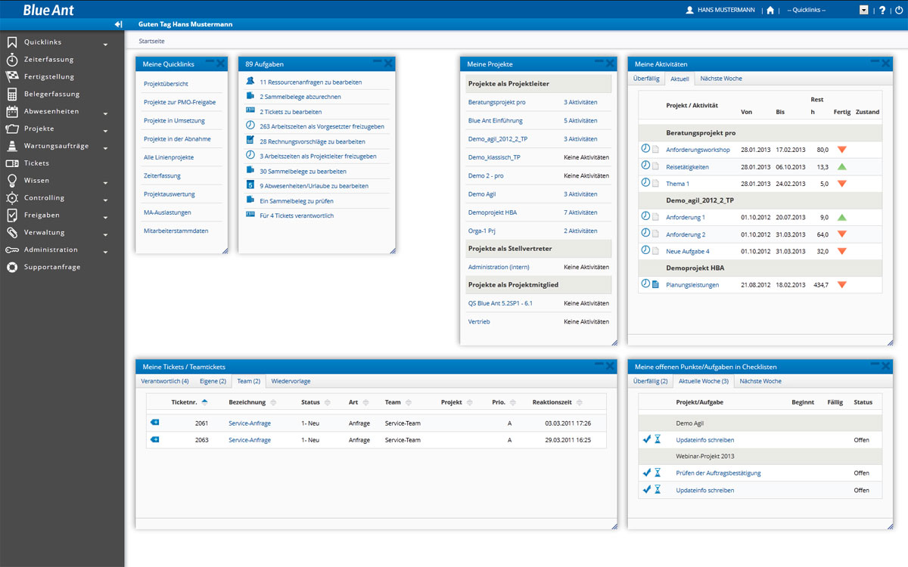Open the Projektübersicht quicklink
Viewport: 908px width, 567px height.
pyautogui.click(x=166, y=84)
